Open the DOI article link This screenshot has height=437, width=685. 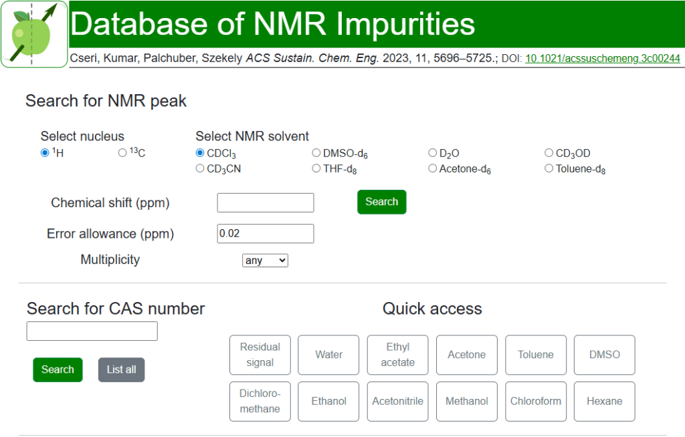602,59
